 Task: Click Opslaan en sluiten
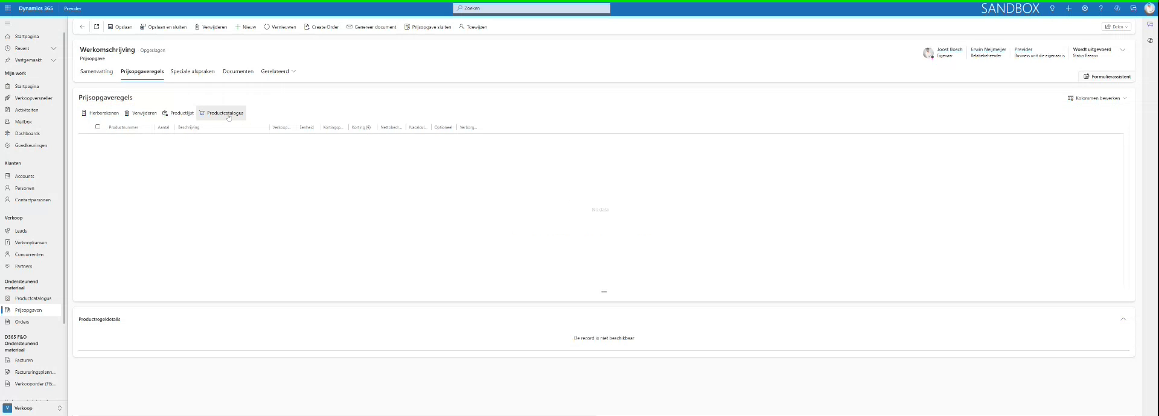tap(163, 27)
